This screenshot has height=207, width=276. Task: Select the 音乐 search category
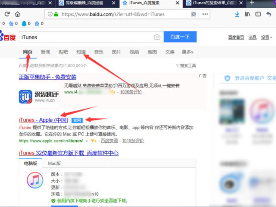[99, 52]
